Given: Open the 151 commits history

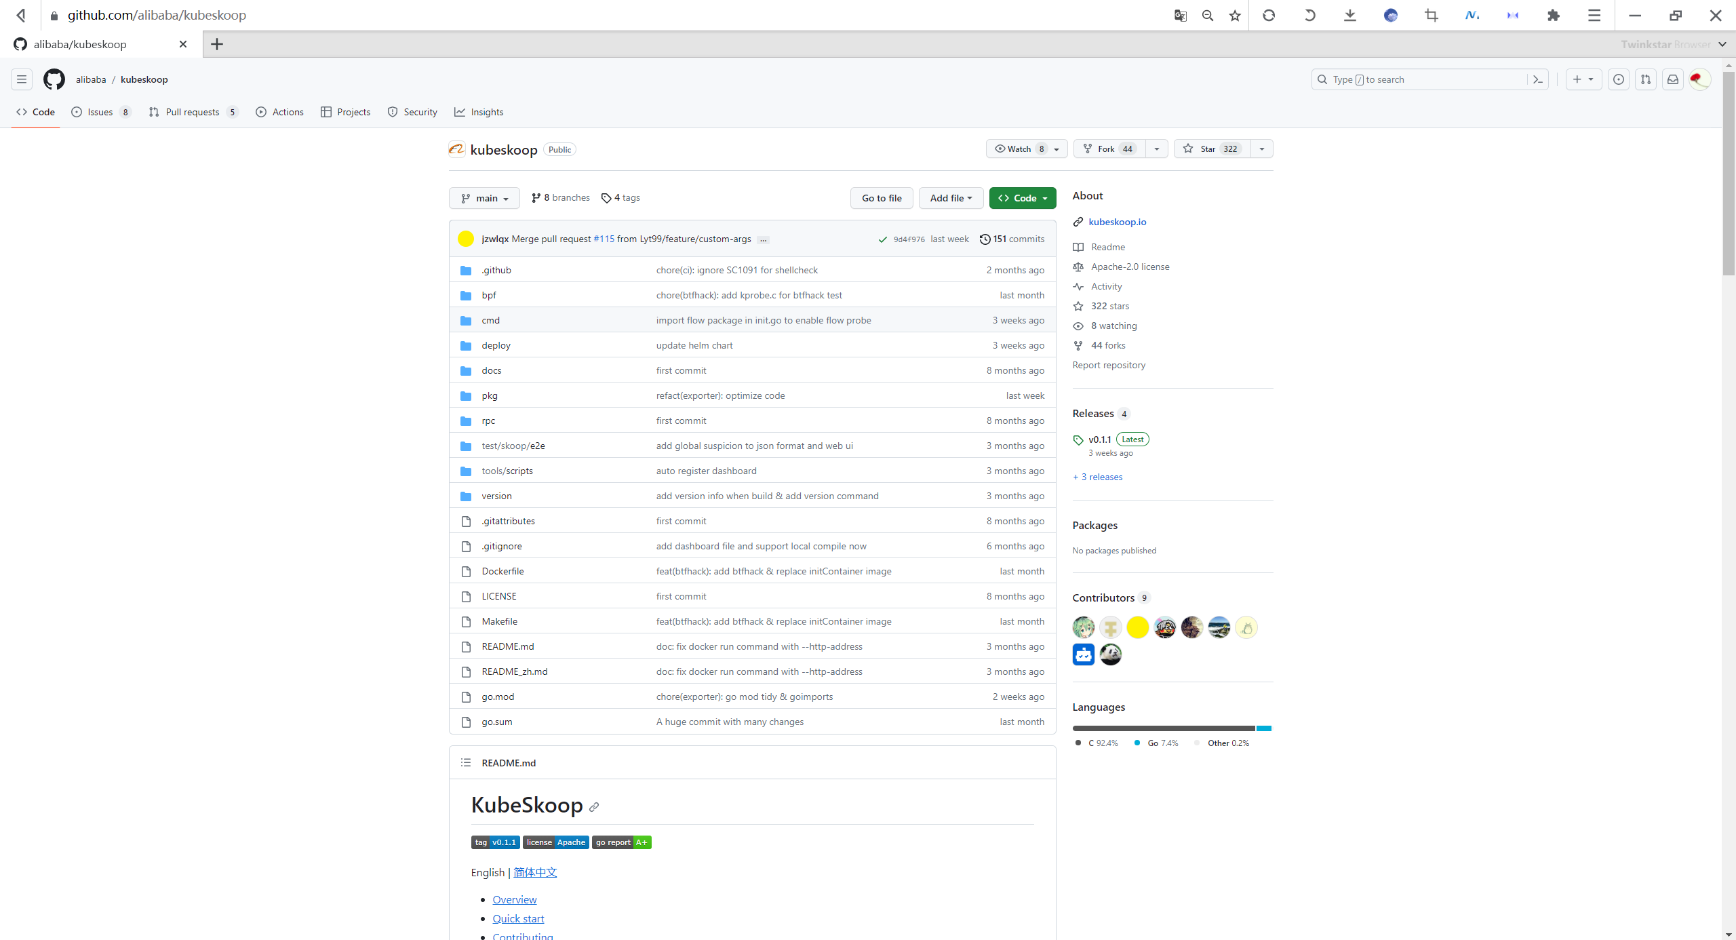Looking at the screenshot, I should [x=1012, y=239].
